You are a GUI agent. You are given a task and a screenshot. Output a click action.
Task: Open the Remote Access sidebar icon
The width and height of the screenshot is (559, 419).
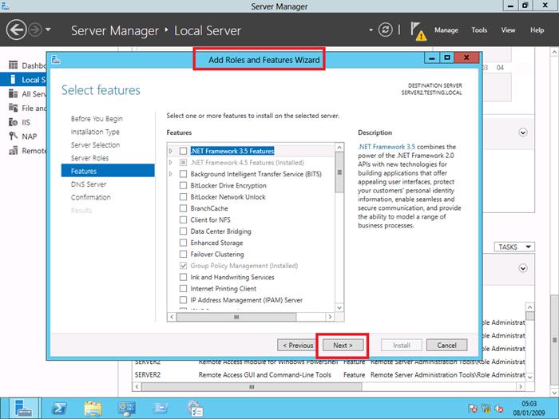point(14,151)
